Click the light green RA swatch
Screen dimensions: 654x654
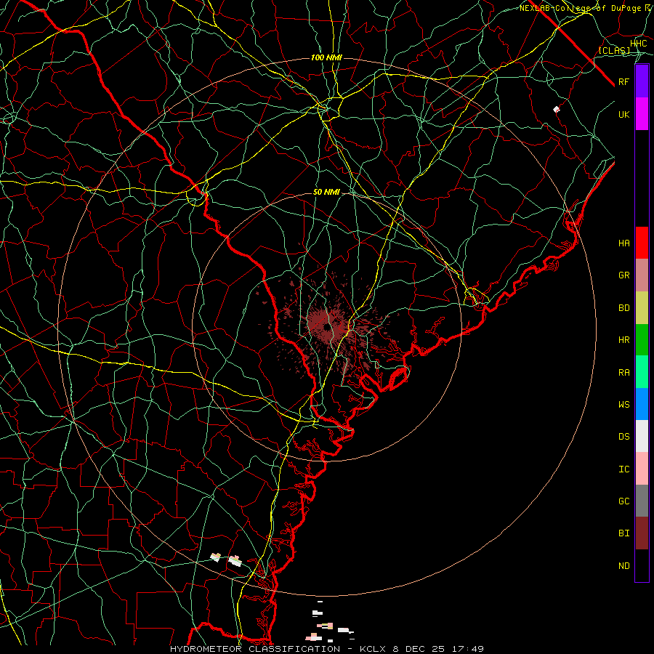pos(642,372)
